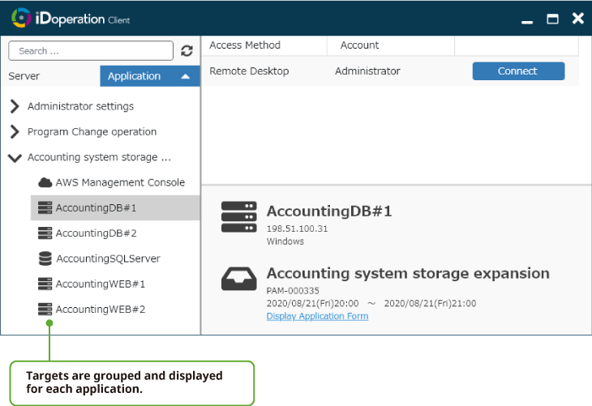
Task: Collapse the Accounting system storage group
Action: (x=15, y=158)
